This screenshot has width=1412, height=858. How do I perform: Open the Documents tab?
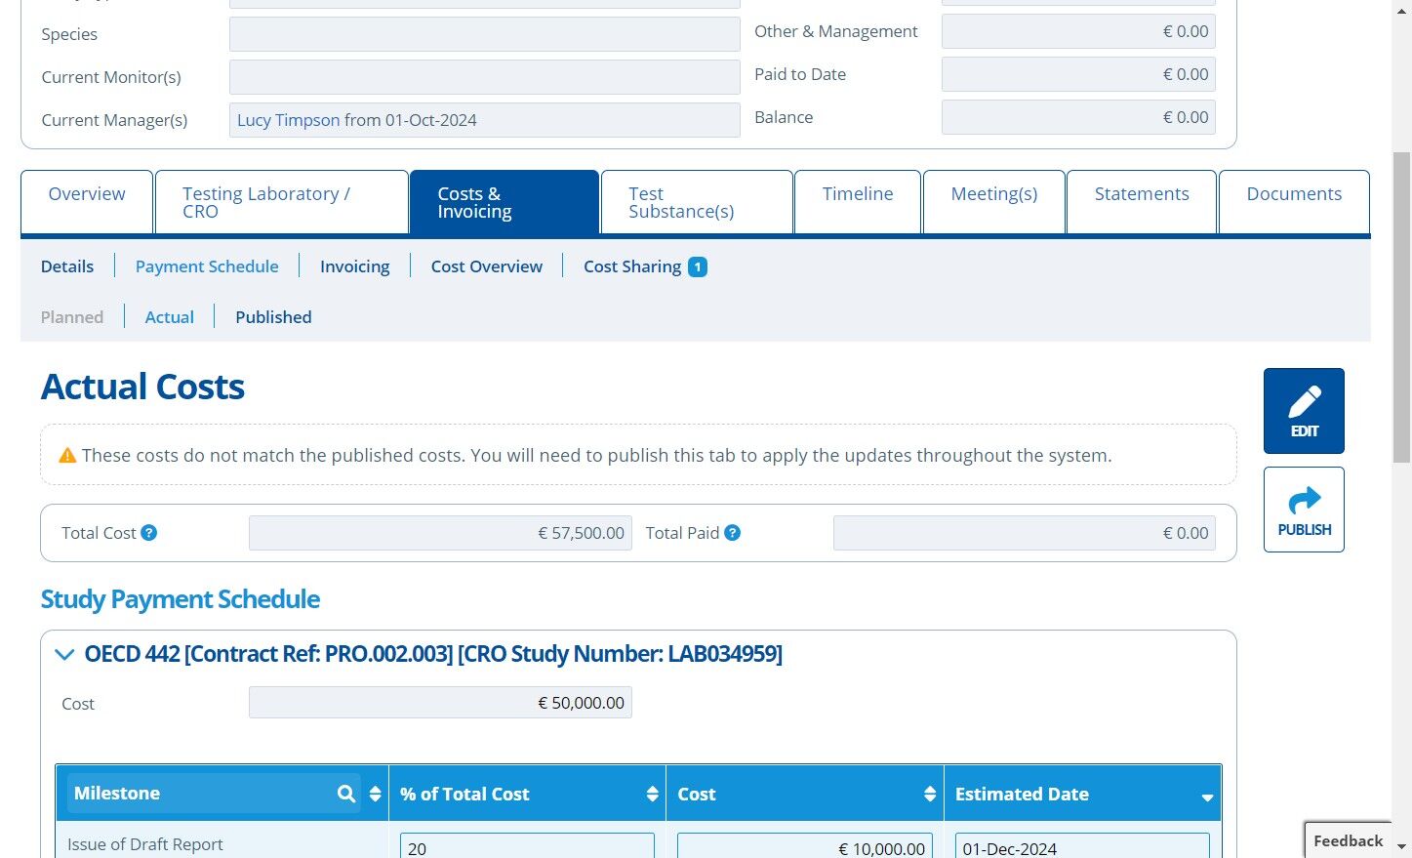1294,202
